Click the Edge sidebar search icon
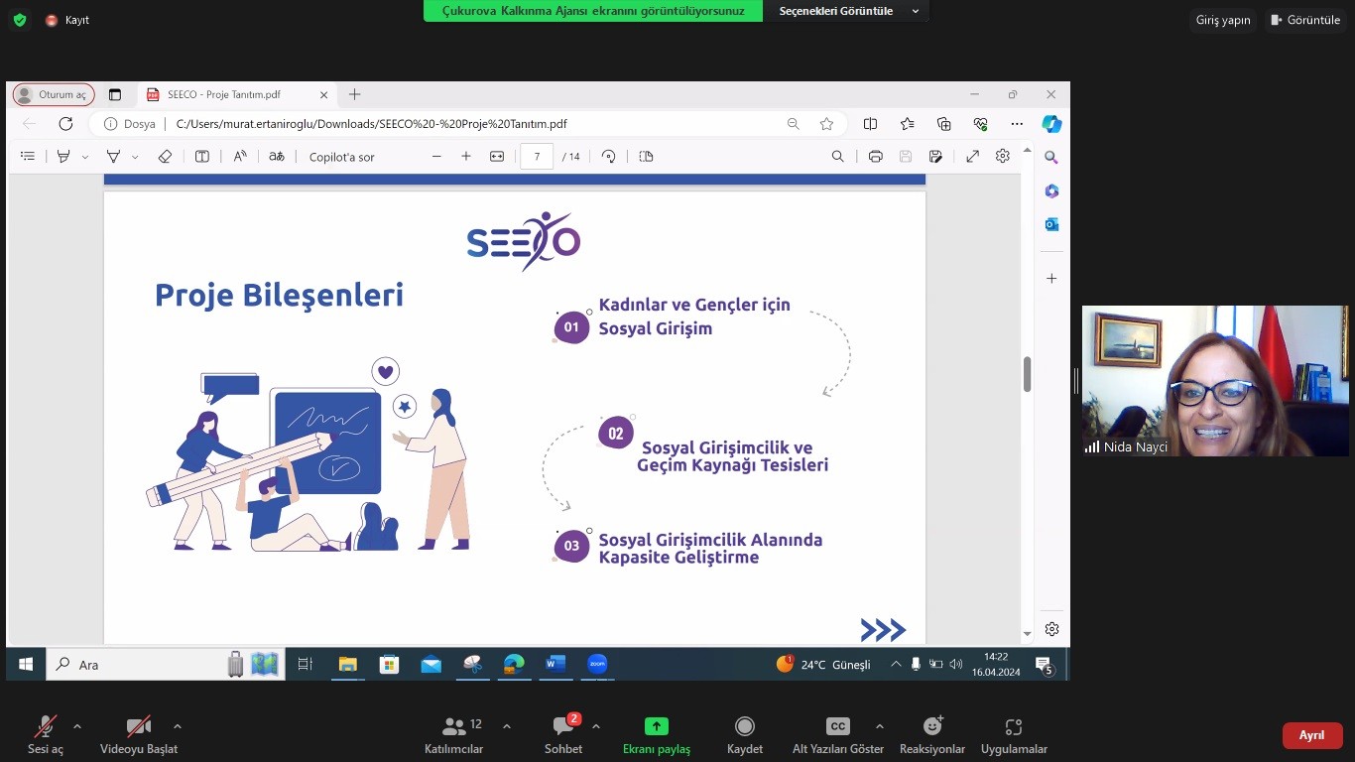The height and width of the screenshot is (762, 1355). (1051, 157)
